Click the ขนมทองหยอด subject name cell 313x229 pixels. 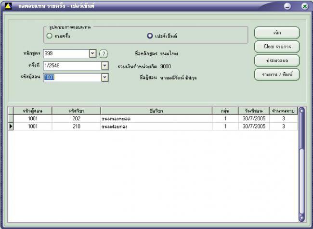tap(156, 119)
